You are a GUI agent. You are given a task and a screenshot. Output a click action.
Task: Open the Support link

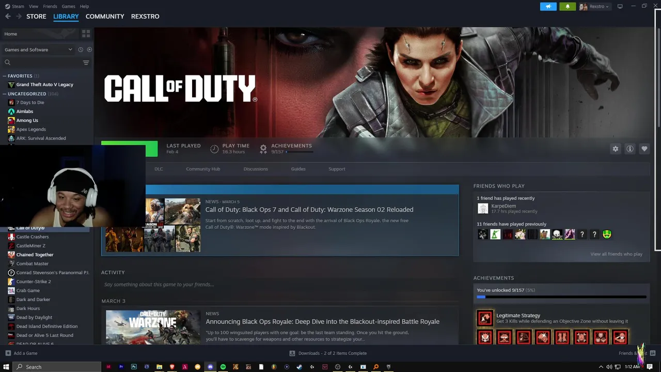[337, 169]
